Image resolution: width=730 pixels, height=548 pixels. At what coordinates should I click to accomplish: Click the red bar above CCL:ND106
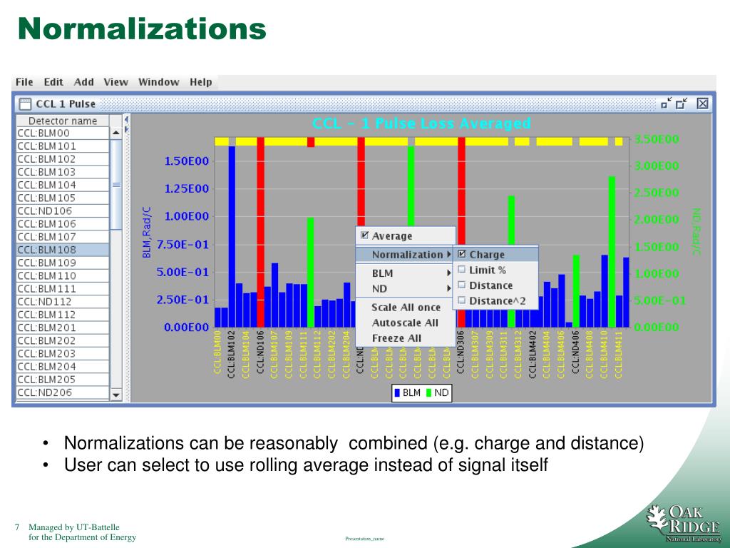[261, 232]
